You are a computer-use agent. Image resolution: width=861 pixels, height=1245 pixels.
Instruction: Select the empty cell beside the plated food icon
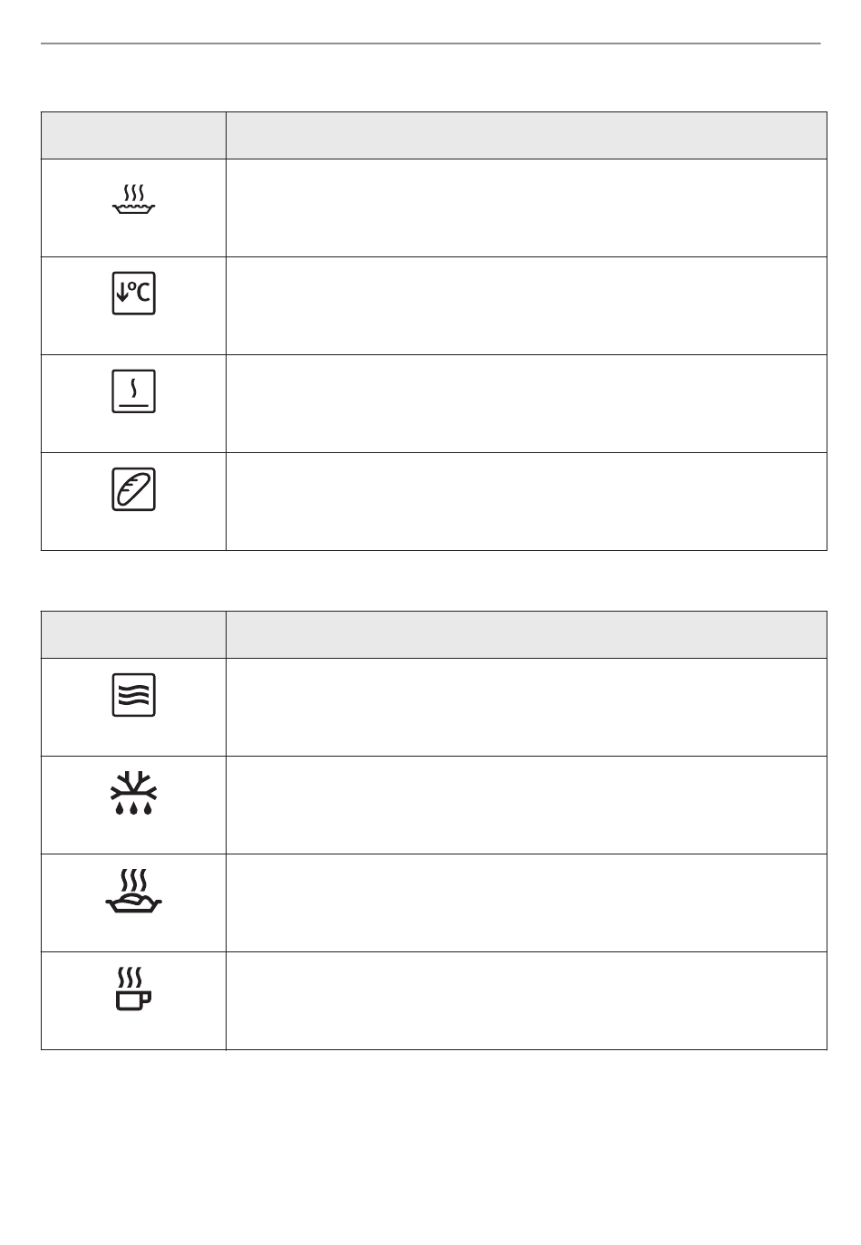tap(527, 903)
